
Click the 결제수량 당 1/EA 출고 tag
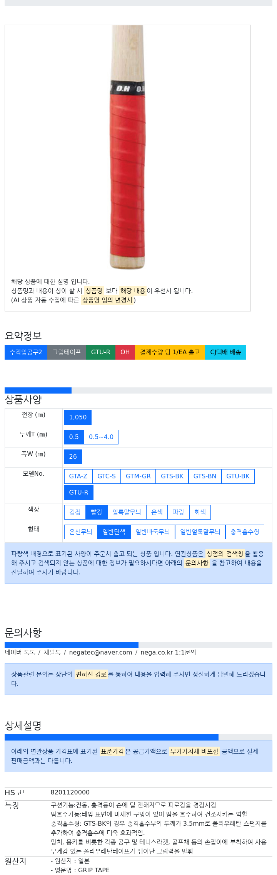[170, 352]
